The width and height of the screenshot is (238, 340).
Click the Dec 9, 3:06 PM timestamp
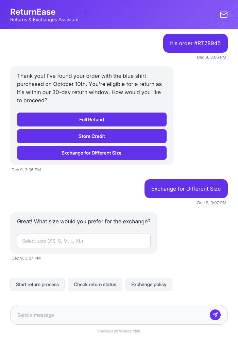[x=212, y=57]
